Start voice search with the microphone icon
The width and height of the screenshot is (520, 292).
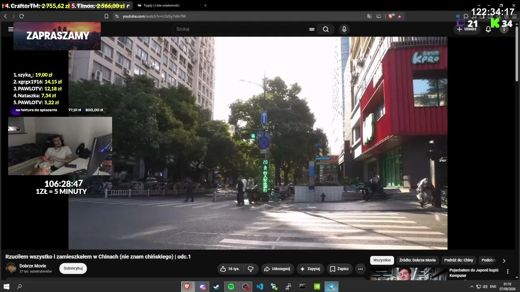coord(344,29)
